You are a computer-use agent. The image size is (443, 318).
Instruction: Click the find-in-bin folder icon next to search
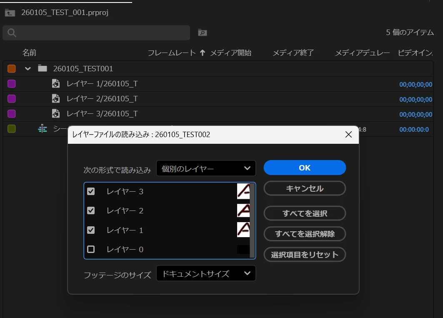pos(202,33)
